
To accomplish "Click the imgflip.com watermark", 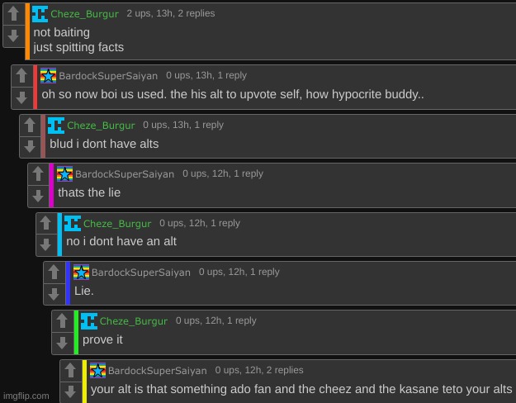I will [x=26, y=396].
